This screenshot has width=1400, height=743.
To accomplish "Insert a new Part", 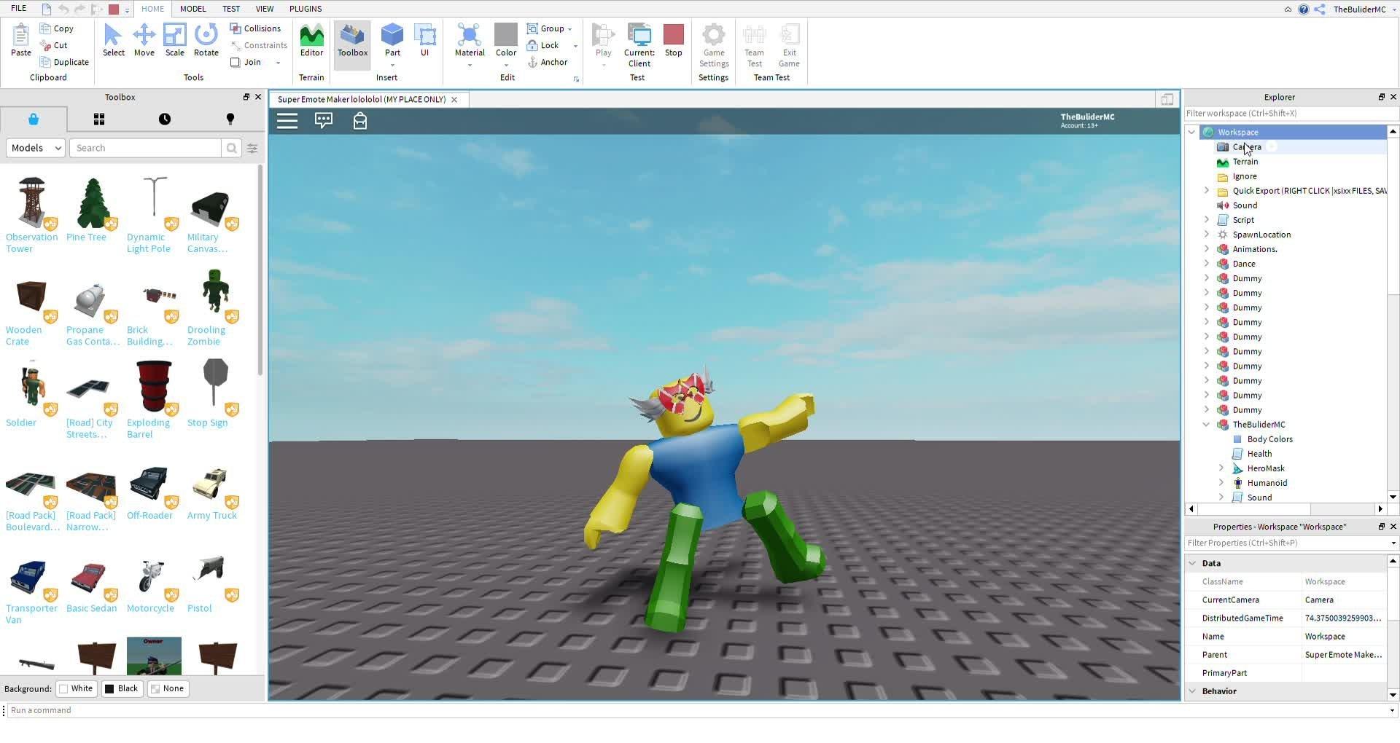I will click(x=392, y=40).
